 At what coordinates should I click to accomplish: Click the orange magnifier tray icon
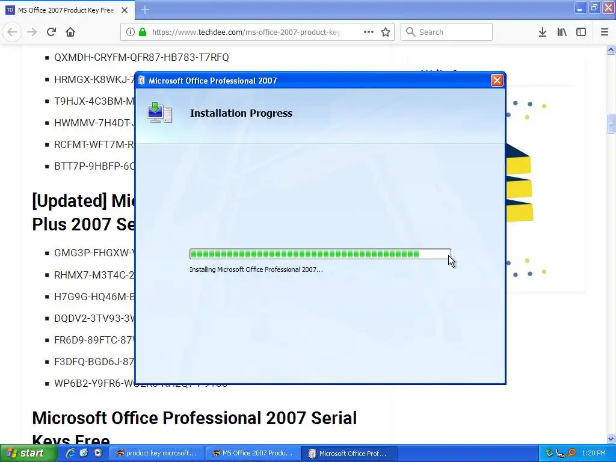(571, 454)
